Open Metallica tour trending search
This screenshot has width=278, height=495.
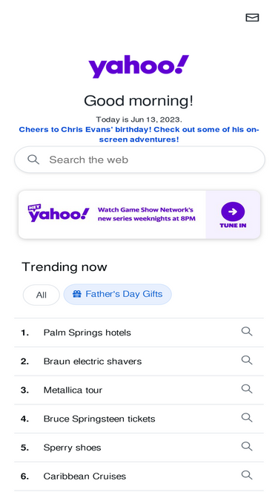139,390
